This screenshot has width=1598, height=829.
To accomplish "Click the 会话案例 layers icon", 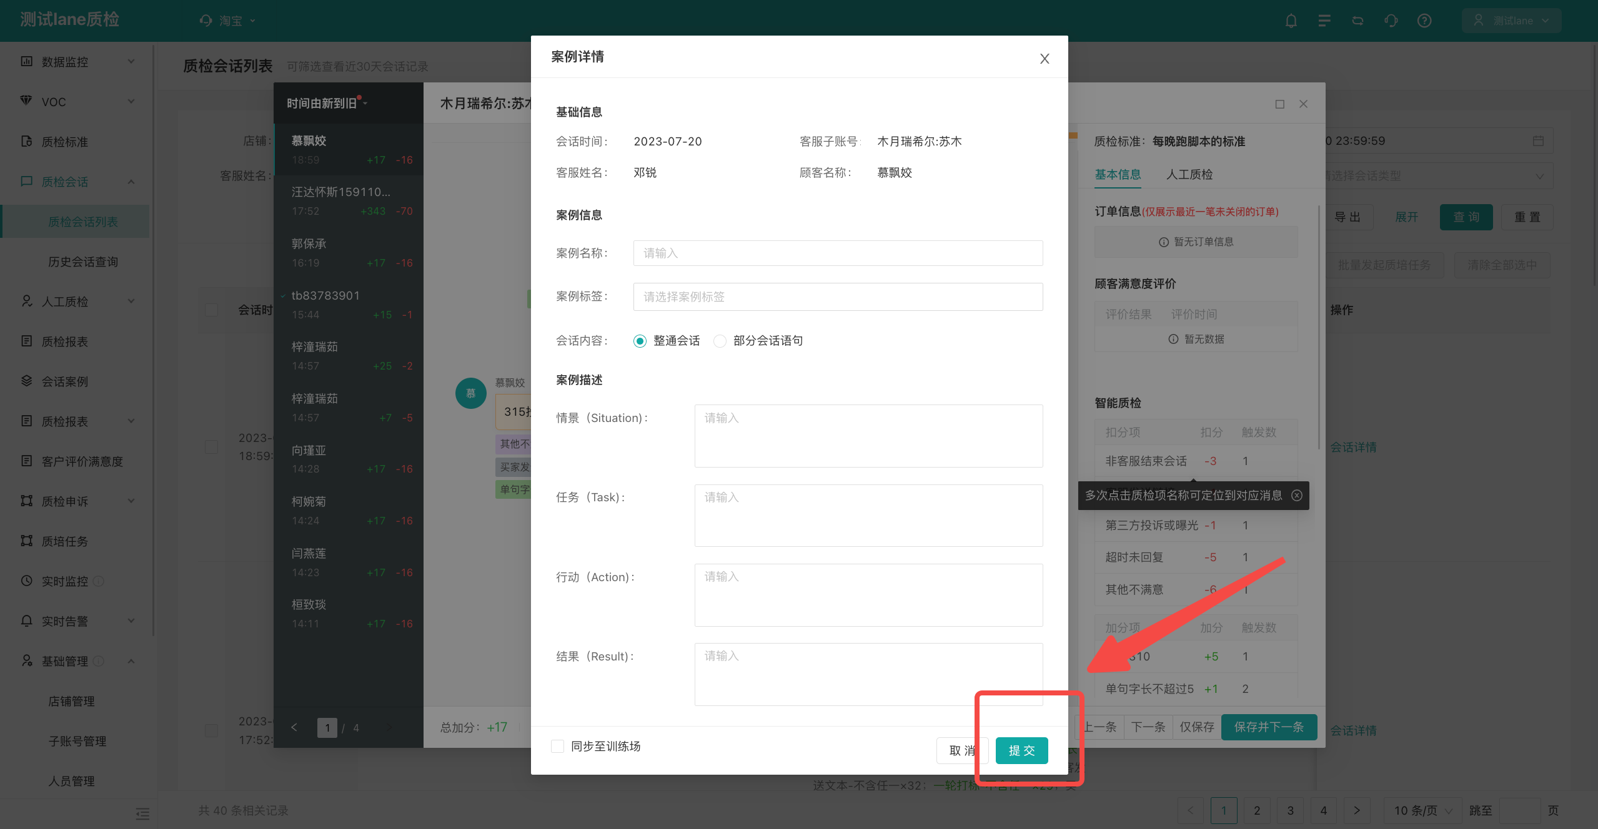I will pos(26,381).
